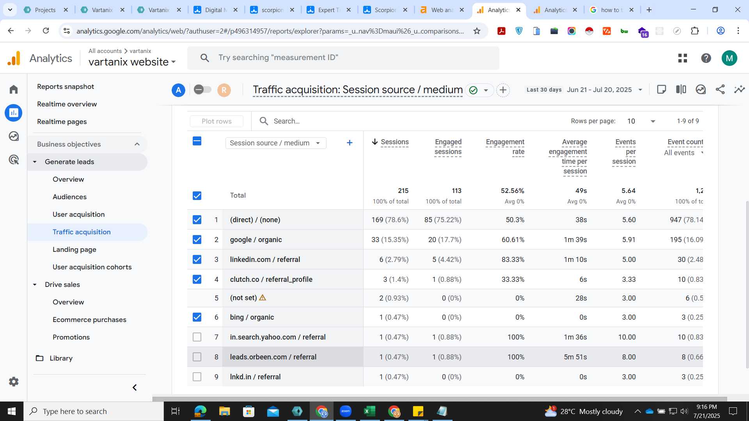
Task: Open the M account avatar
Action: point(729,58)
